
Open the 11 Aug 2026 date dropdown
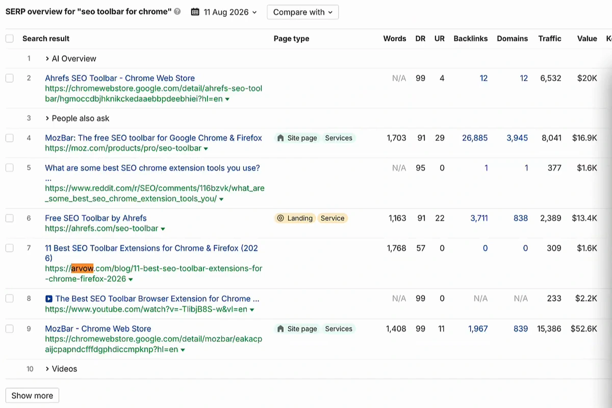224,12
